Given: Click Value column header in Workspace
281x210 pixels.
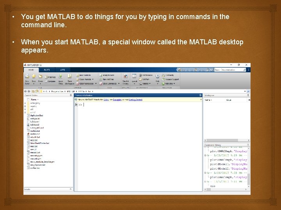Looking at the screenshot, I should (229, 100).
